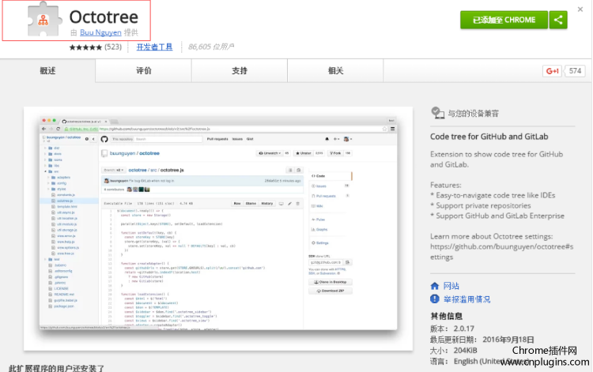Open the 网站 website link
The image size is (593, 372).
[x=451, y=285]
